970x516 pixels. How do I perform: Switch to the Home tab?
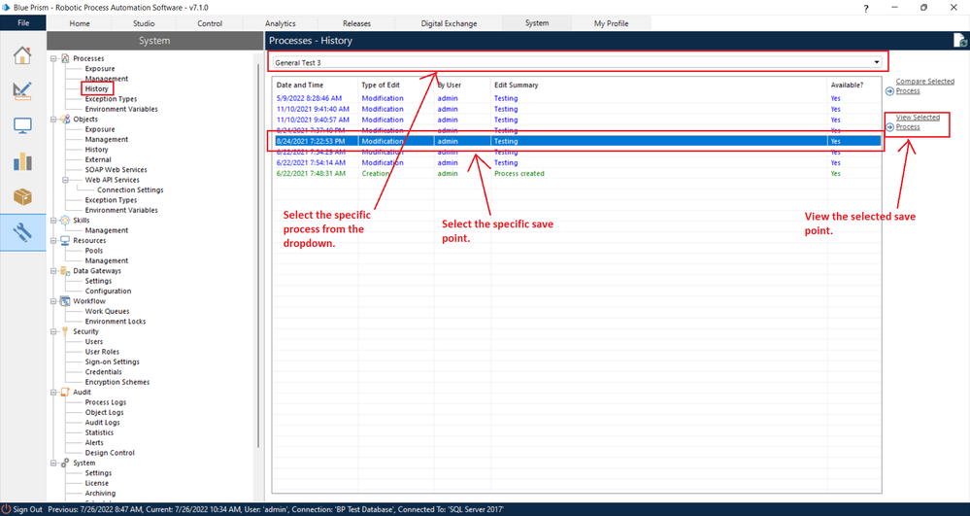pos(80,23)
